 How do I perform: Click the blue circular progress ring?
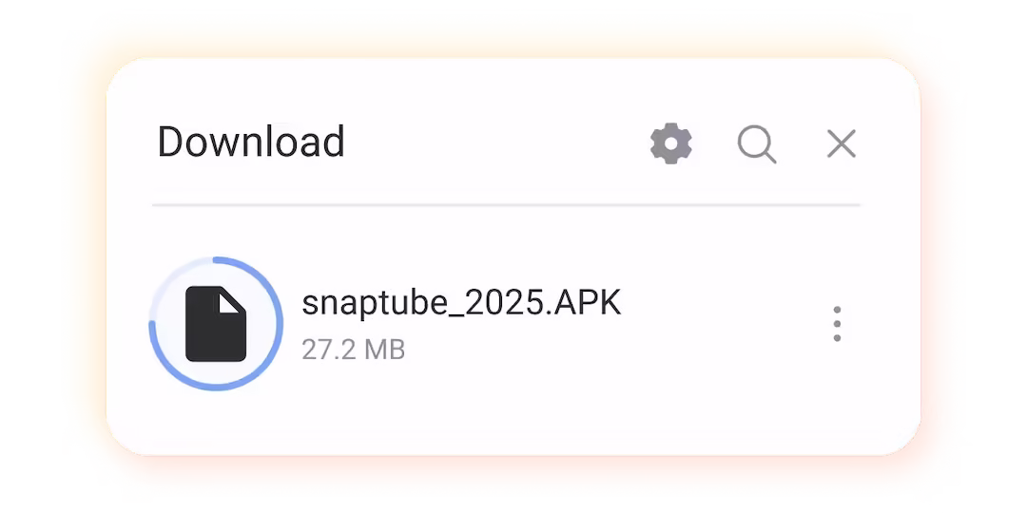[216, 323]
